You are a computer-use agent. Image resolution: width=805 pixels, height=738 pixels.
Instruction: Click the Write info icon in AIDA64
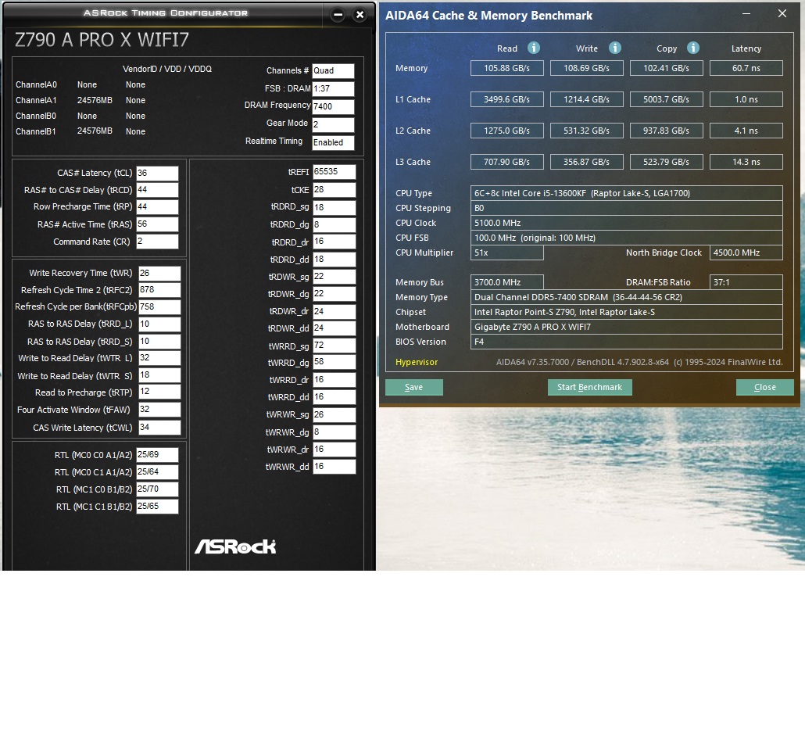[614, 48]
